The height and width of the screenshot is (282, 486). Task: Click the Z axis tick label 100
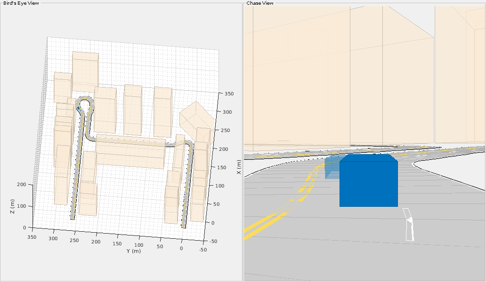[21, 206]
